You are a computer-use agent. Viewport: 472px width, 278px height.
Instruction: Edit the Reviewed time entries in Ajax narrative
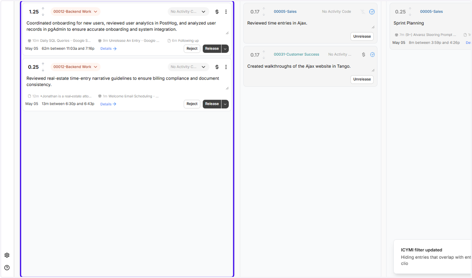point(310,24)
